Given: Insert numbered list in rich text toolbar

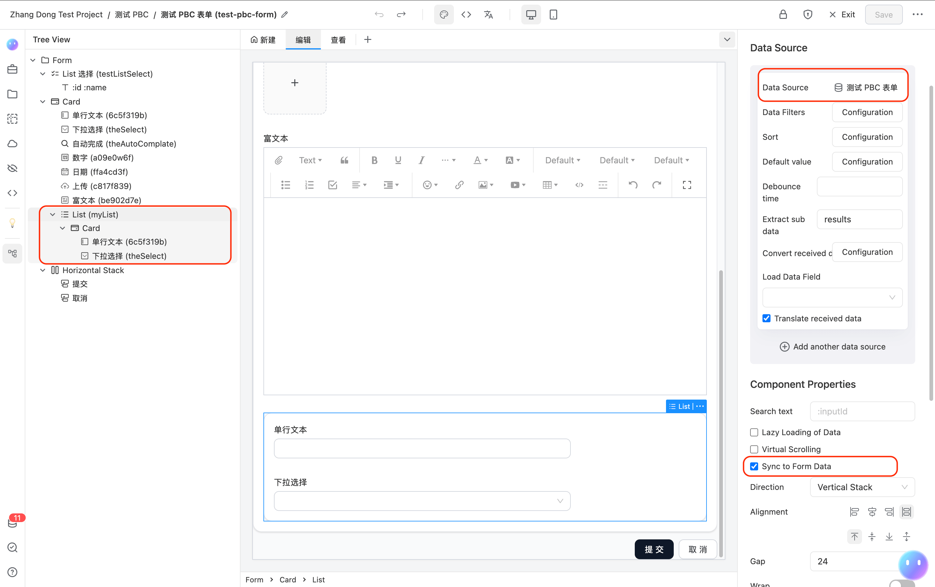Looking at the screenshot, I should pos(309,185).
